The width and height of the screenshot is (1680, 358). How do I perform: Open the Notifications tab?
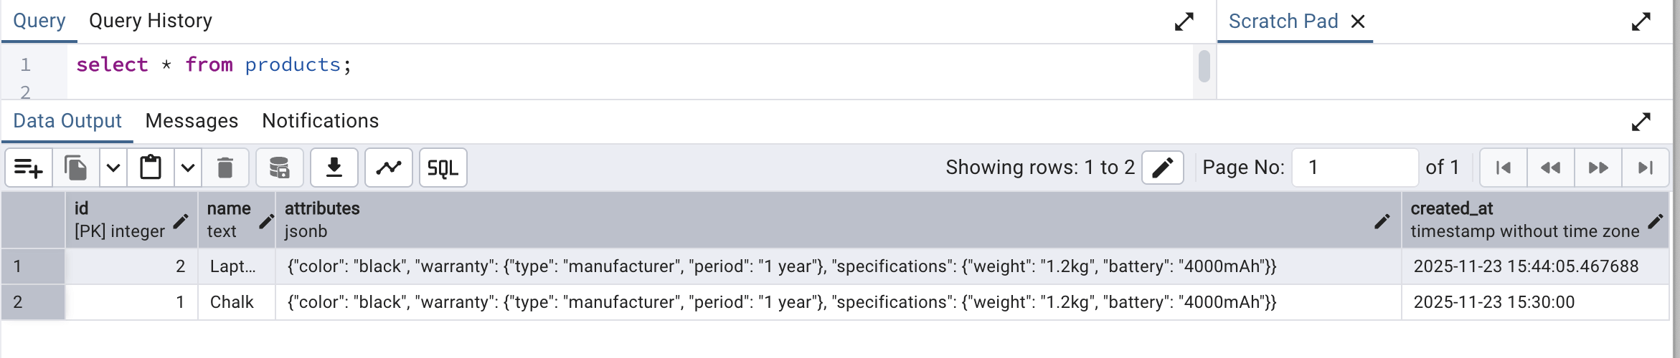[320, 121]
